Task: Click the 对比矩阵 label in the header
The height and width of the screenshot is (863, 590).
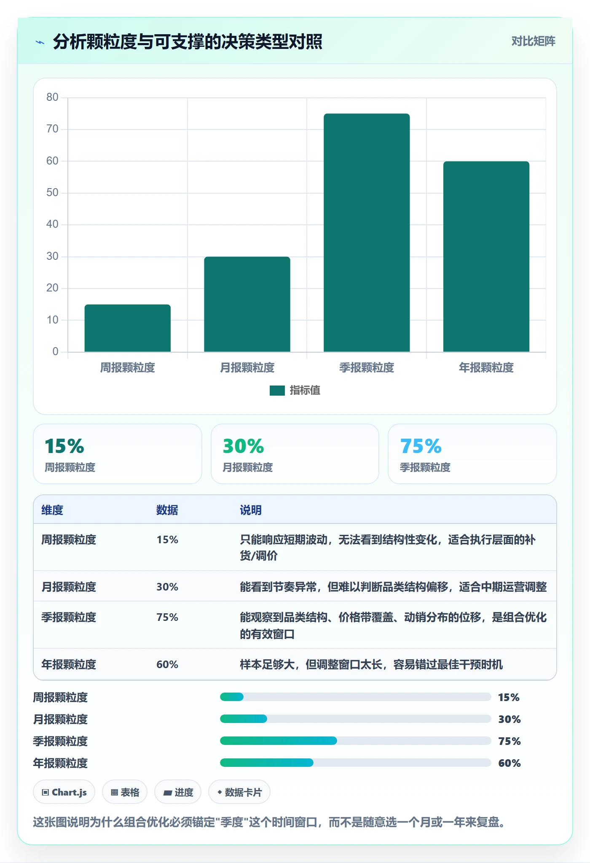Action: coord(533,41)
